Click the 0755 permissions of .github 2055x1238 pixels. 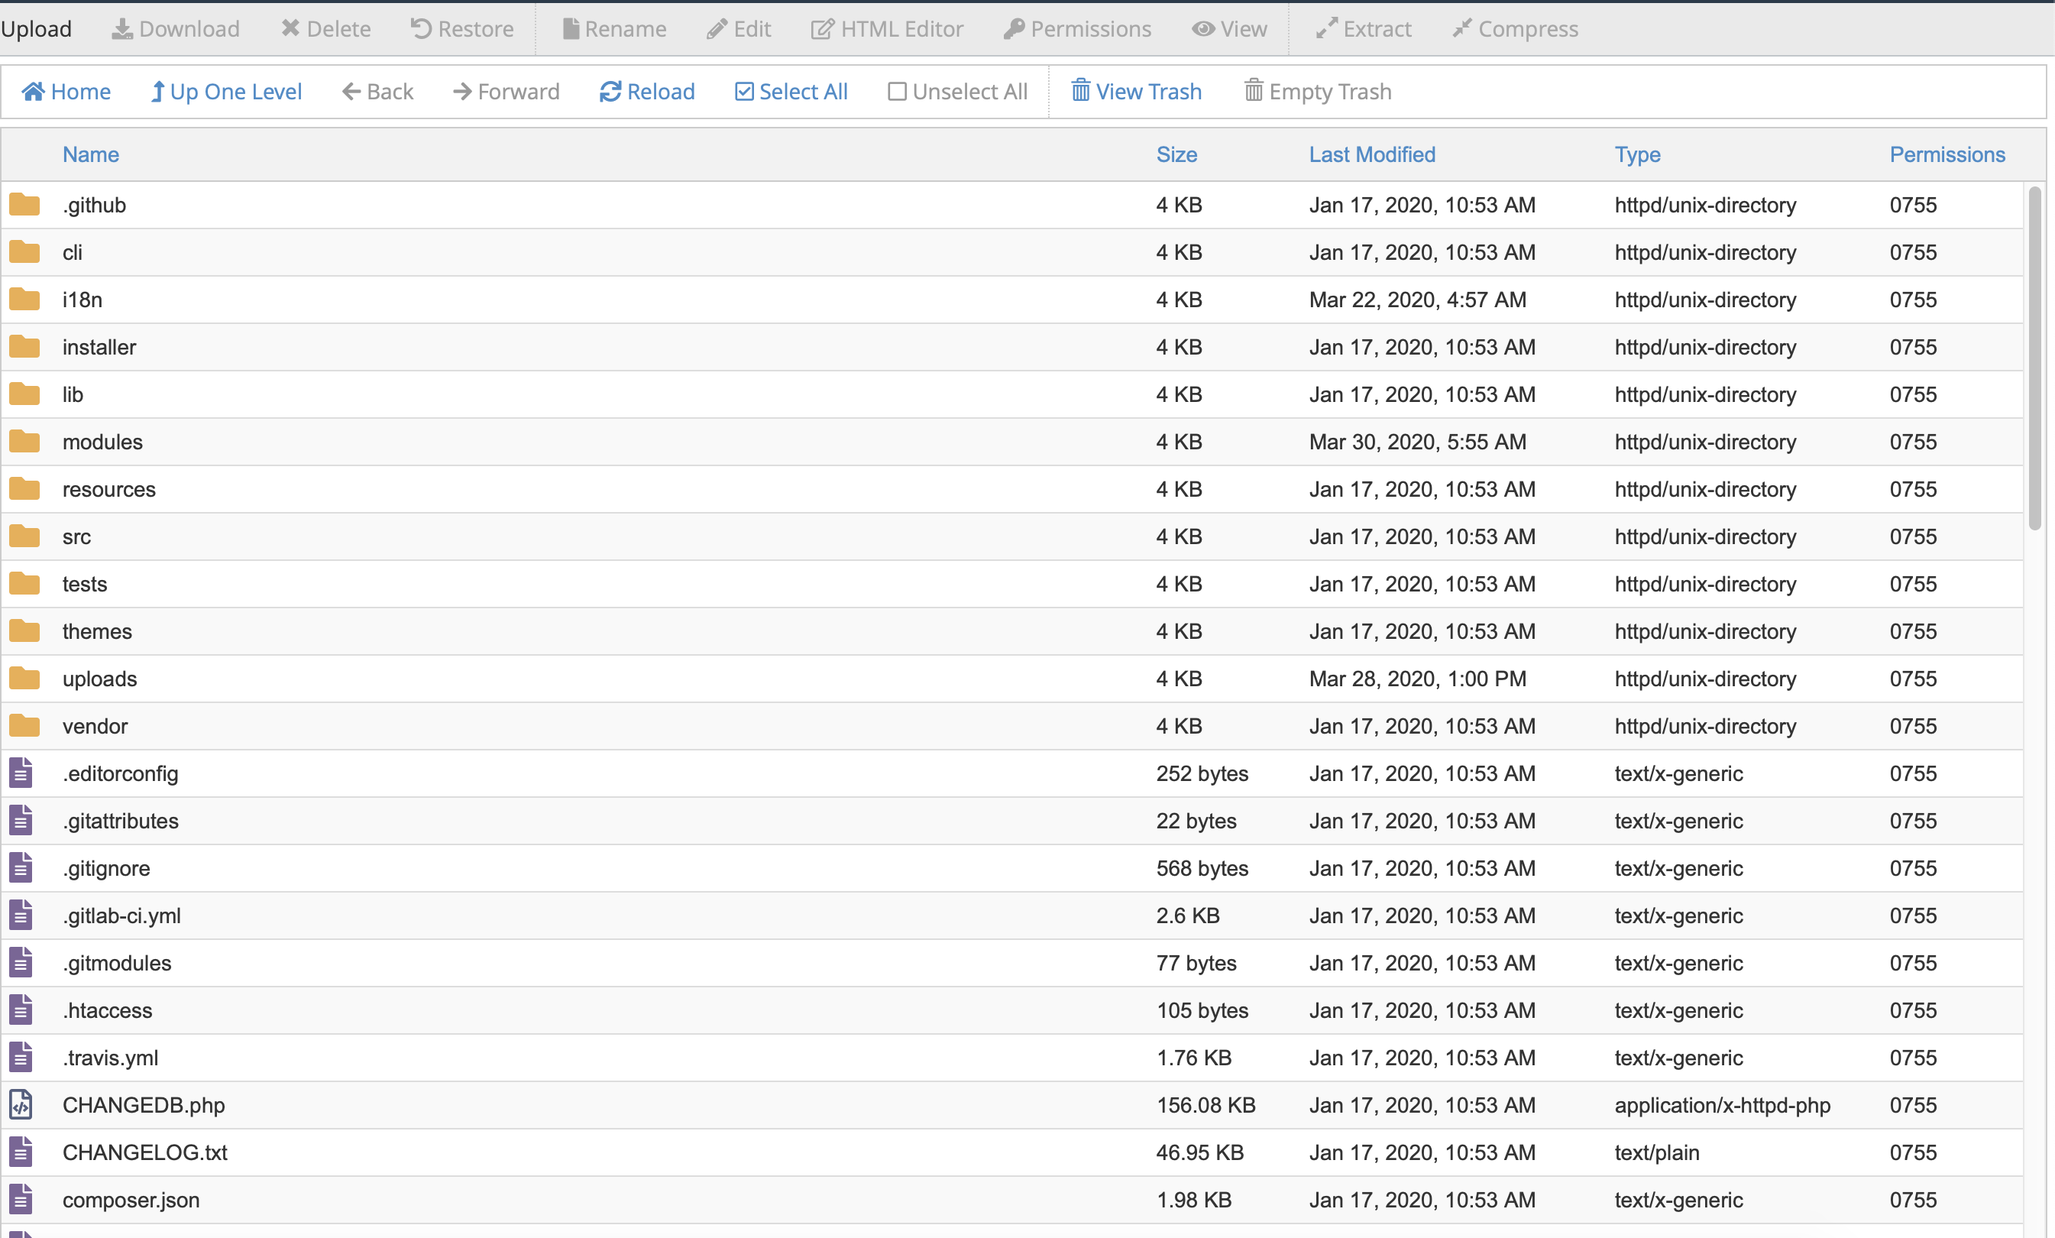tap(1913, 204)
